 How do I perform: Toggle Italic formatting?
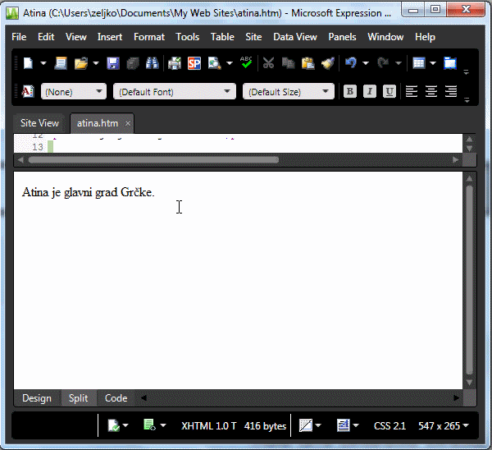[x=370, y=91]
